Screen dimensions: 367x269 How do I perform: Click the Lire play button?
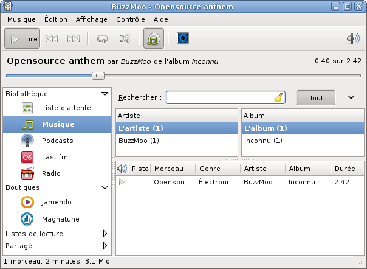point(22,38)
